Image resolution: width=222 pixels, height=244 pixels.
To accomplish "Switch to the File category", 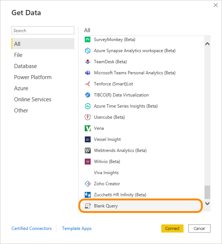I will click(x=18, y=55).
